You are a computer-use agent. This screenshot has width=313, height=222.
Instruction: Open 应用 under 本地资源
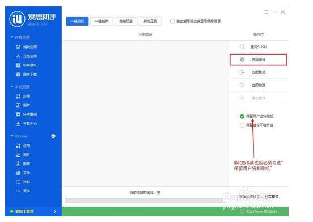coord(23,97)
